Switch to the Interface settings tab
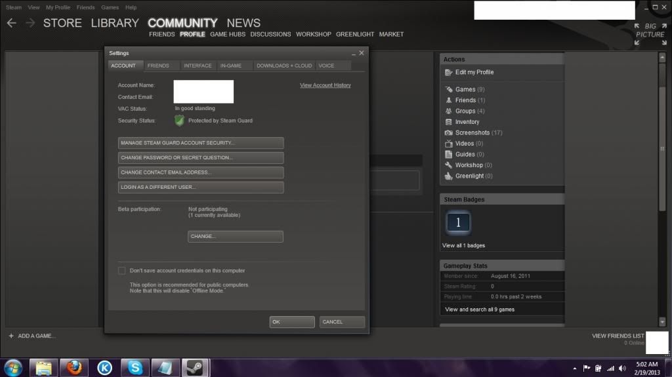This screenshot has width=672, height=377. click(x=198, y=66)
